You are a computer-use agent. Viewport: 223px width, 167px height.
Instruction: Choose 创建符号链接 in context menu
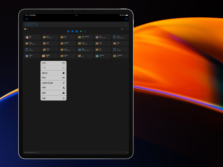pyautogui.click(x=53, y=83)
